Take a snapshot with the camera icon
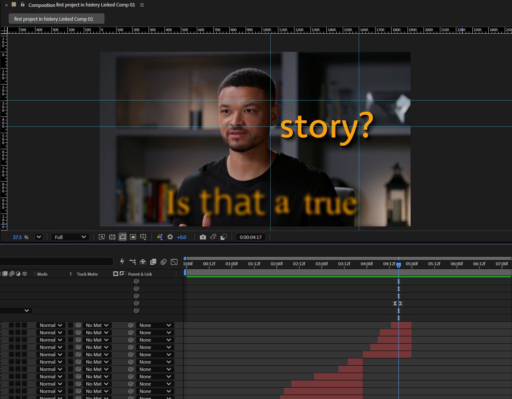 (x=203, y=237)
